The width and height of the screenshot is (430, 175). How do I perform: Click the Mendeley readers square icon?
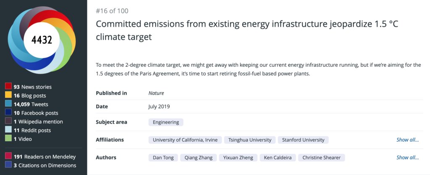click(8, 157)
